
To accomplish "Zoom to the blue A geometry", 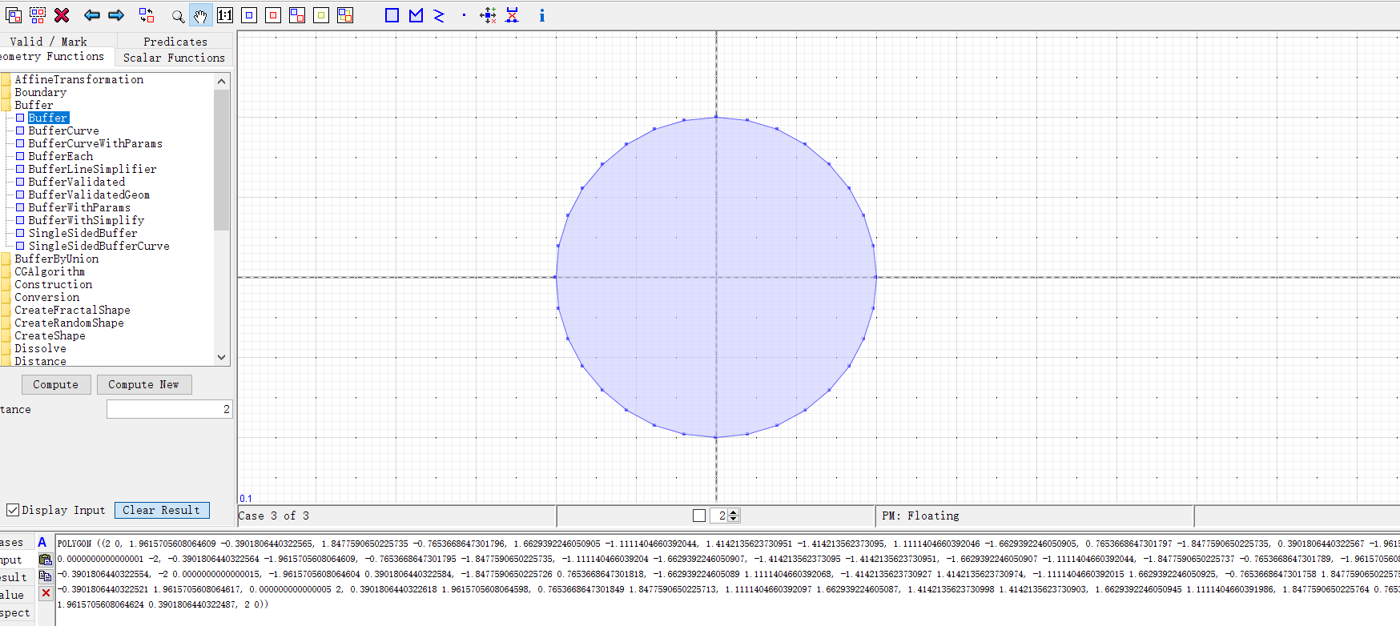I will [249, 15].
